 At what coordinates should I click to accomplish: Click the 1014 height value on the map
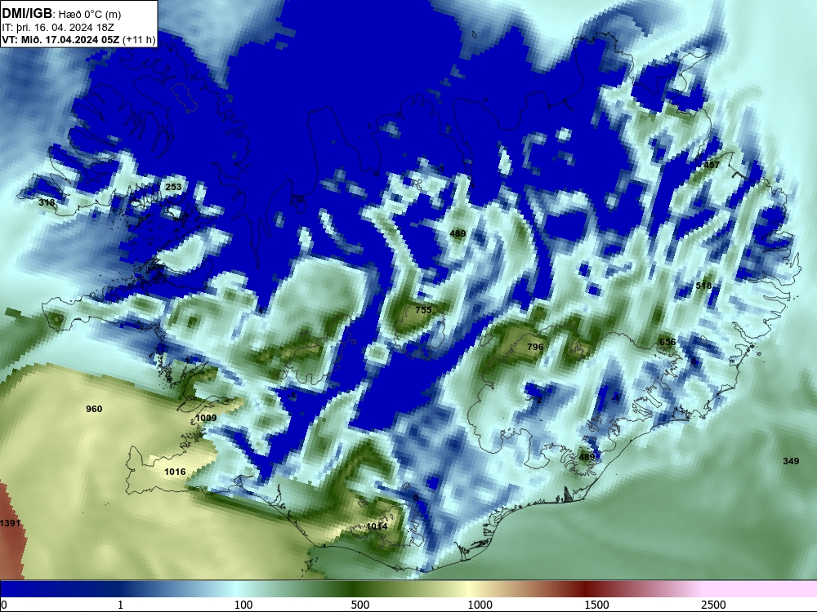coord(377,526)
